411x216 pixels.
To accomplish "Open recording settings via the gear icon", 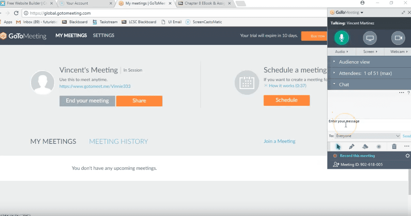I will pyautogui.click(x=407, y=155).
